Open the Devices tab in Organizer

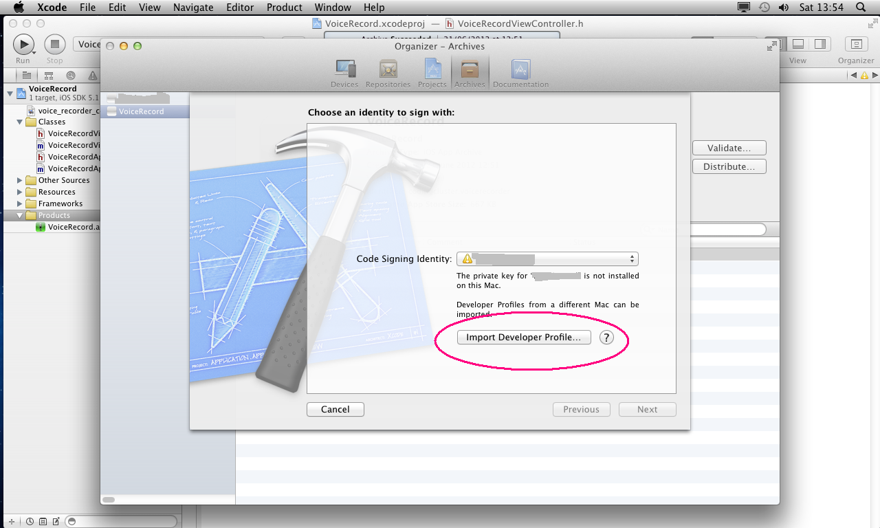coord(344,73)
